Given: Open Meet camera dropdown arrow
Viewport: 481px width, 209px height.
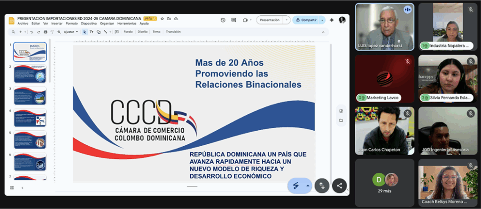Looking at the screenshot, I should 251,20.
